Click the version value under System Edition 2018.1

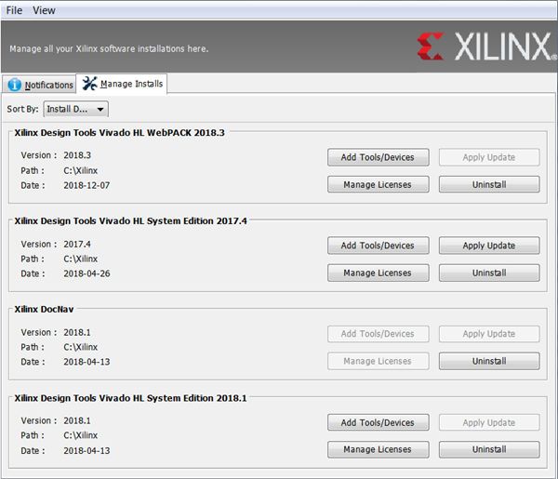(x=77, y=420)
